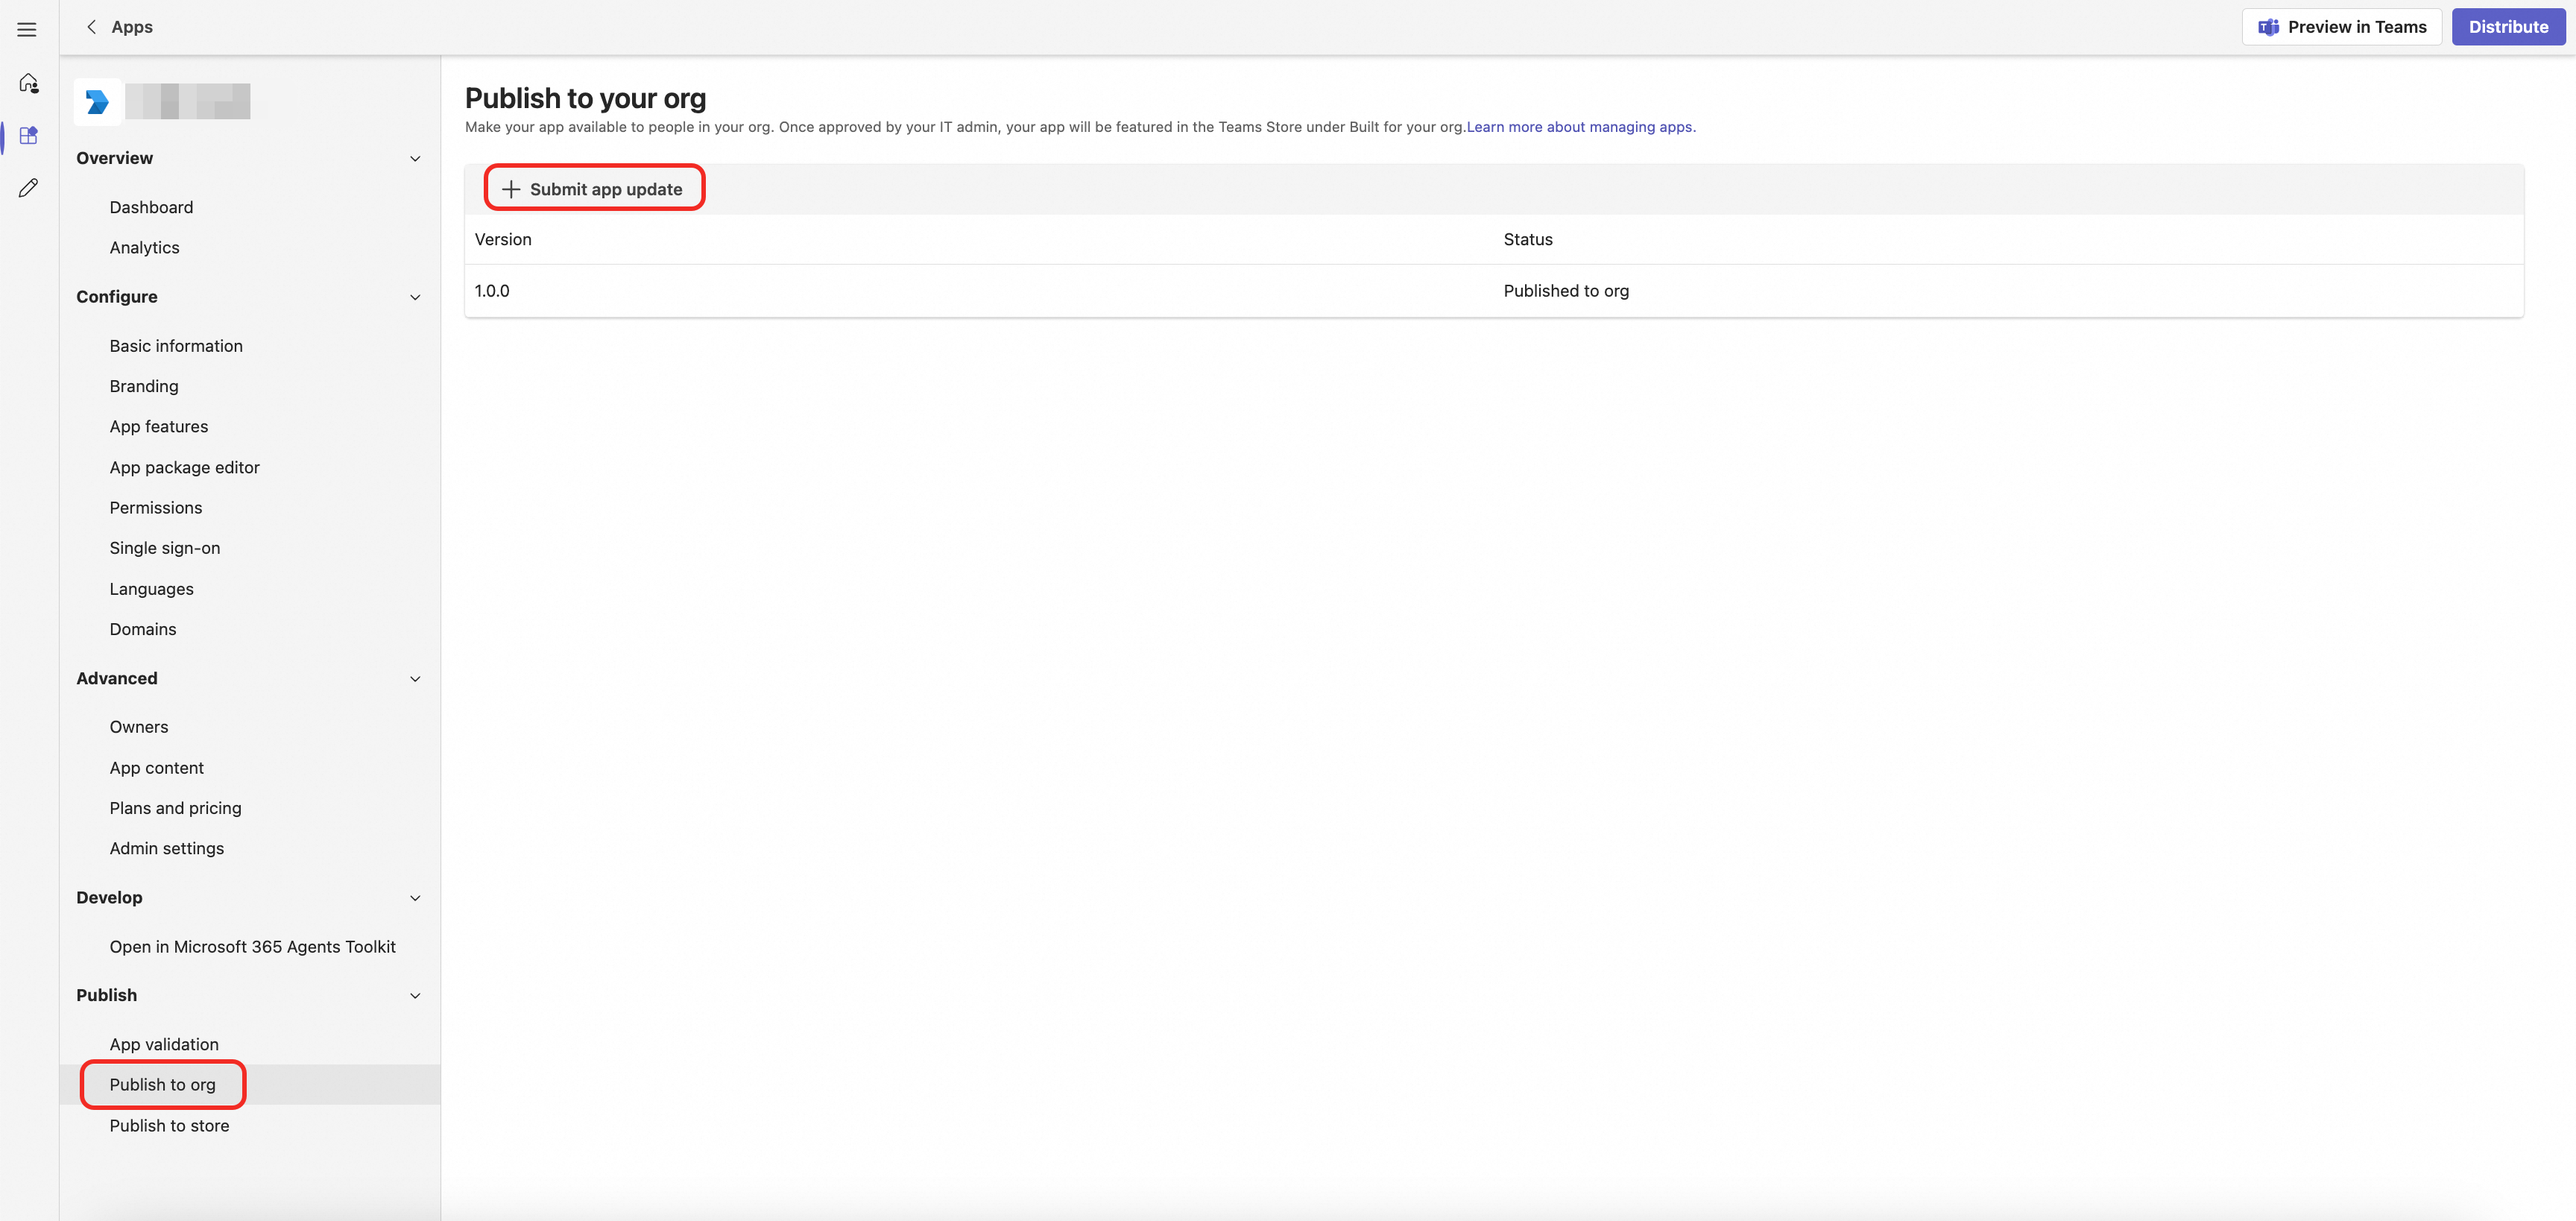
Task: Click plus icon for Submit app update
Action: [511, 189]
